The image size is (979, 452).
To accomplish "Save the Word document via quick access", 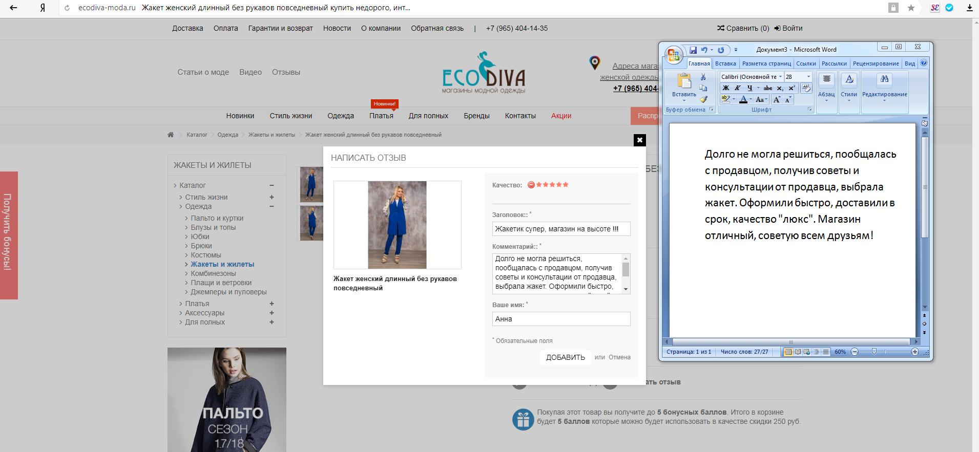I will tap(693, 50).
